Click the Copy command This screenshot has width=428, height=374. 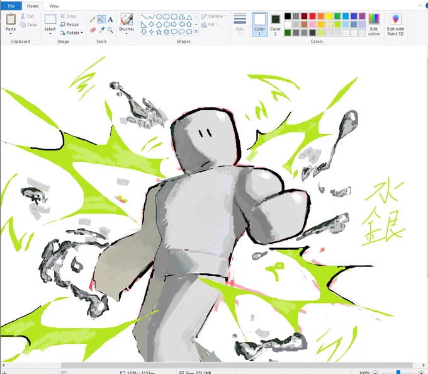(28, 25)
